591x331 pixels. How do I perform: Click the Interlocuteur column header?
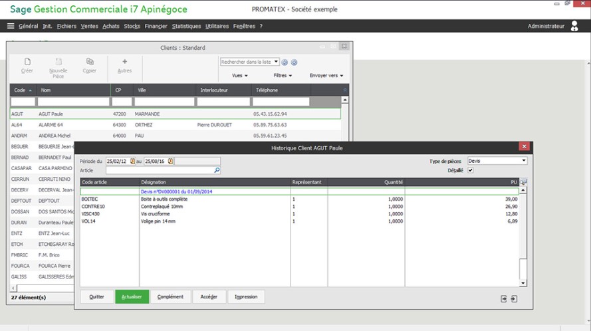pyautogui.click(x=224, y=90)
